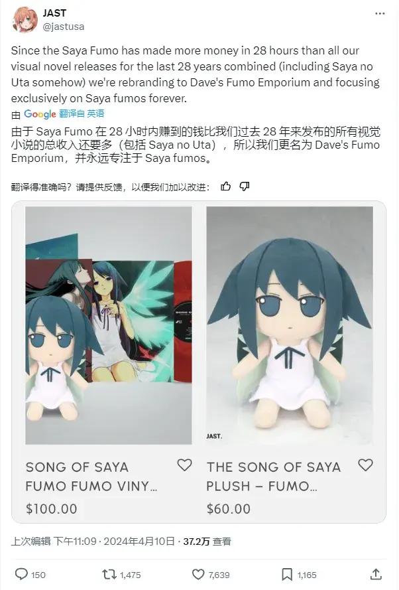Open the JAST display name link
399x590 pixels.
54,13
